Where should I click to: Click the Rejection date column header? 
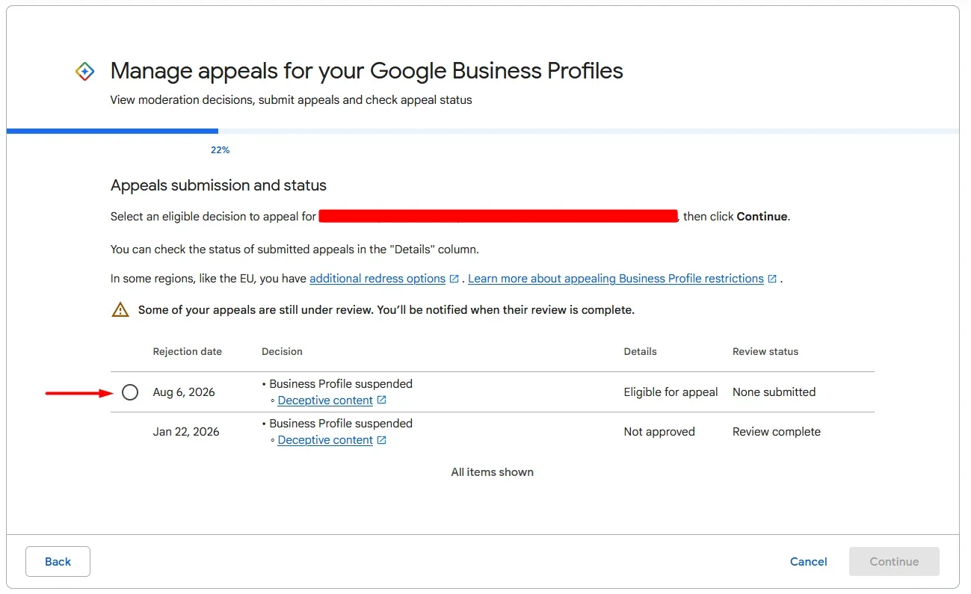point(188,351)
